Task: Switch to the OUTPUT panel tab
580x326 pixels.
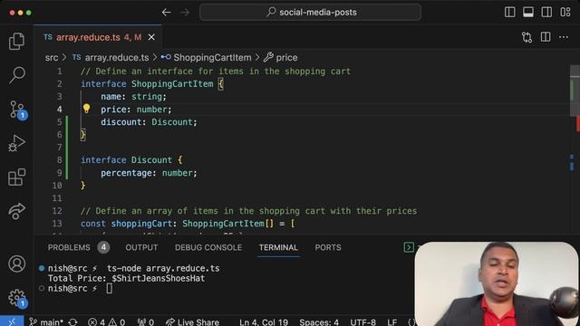Action: tap(141, 247)
